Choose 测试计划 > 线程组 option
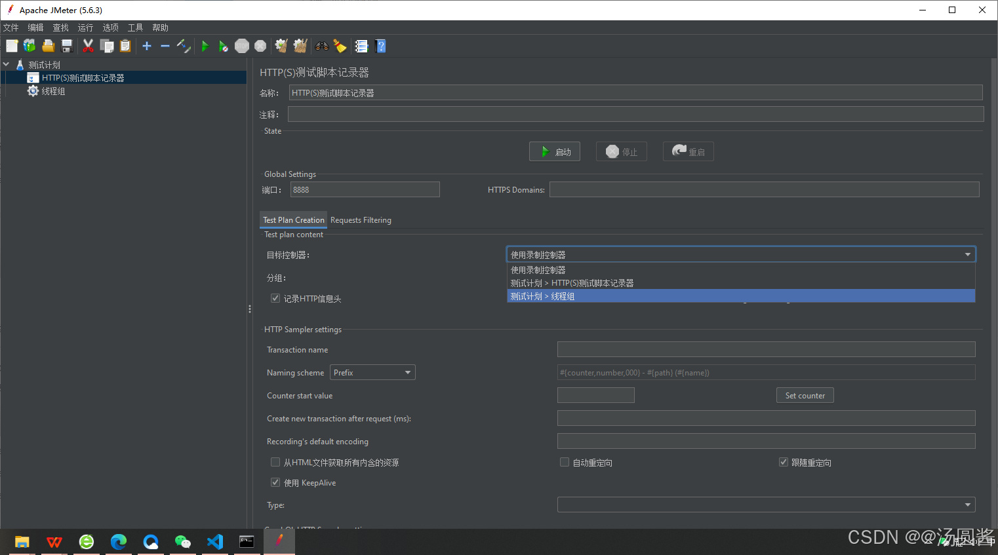This screenshot has width=998, height=555. 741,296
